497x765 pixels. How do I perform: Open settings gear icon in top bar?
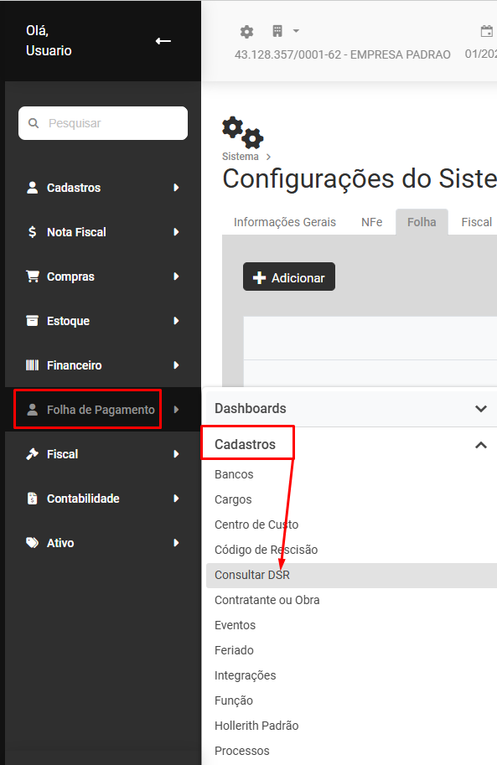[246, 32]
